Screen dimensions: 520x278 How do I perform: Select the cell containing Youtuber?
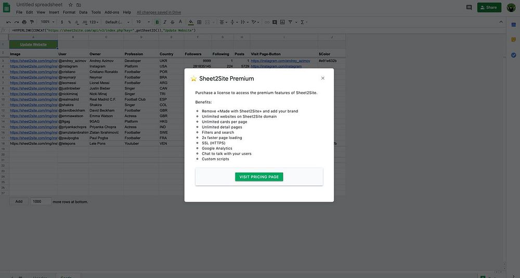(x=141, y=144)
